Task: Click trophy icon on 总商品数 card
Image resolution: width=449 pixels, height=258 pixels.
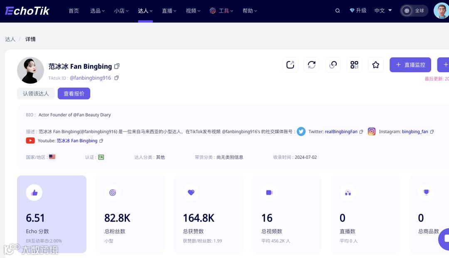Action: click(427, 192)
